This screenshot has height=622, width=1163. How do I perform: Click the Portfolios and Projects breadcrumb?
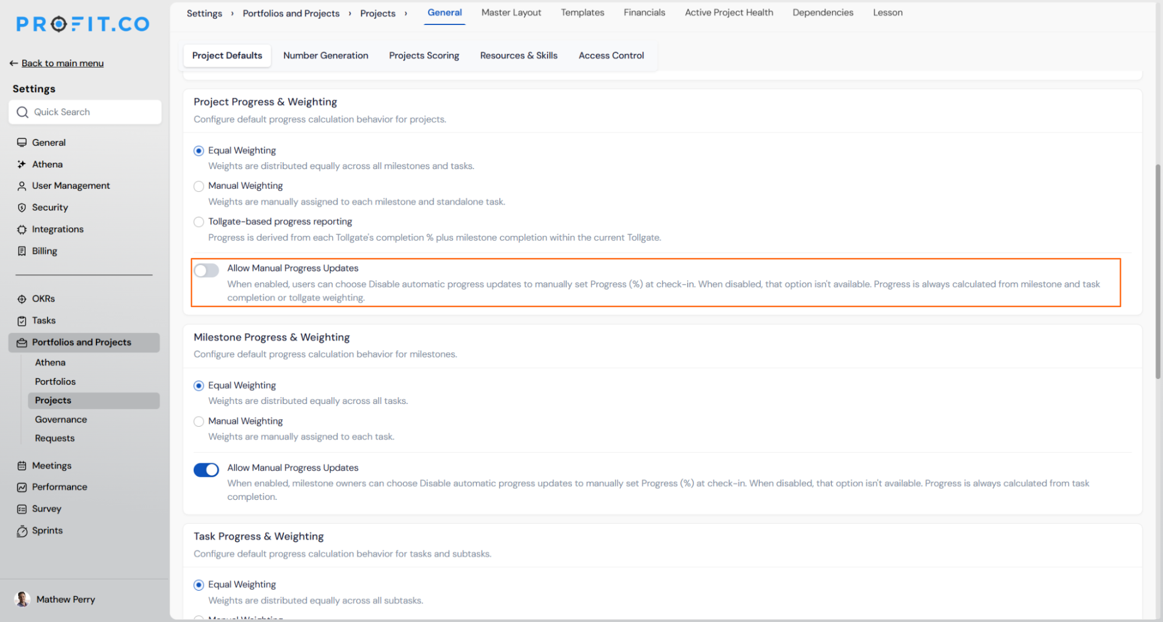pos(291,13)
